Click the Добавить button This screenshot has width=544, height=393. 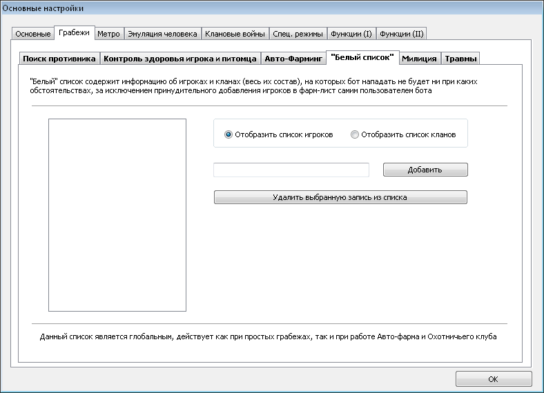tap(425, 170)
